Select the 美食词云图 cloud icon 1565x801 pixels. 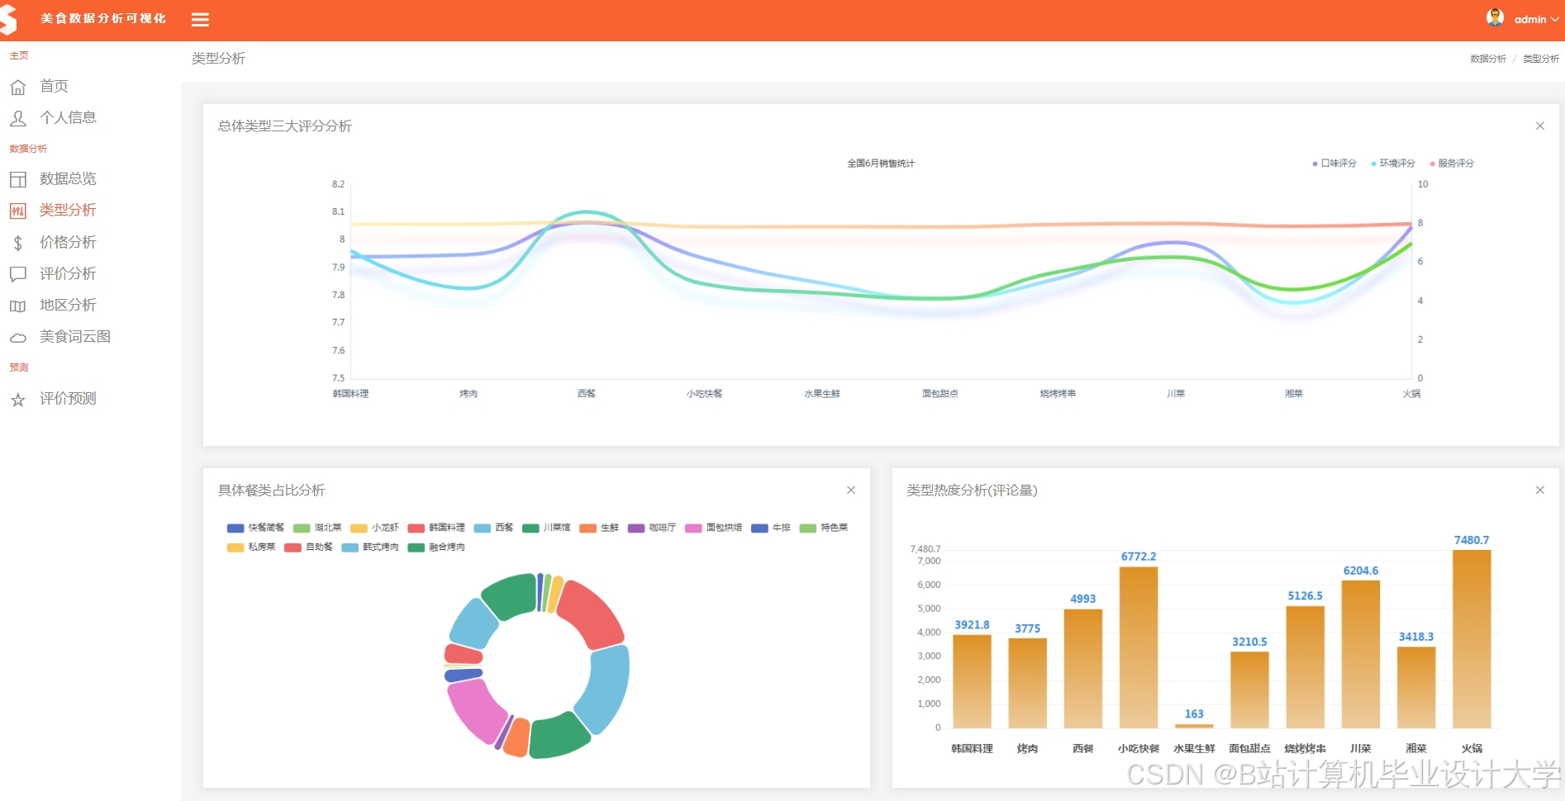(x=18, y=336)
